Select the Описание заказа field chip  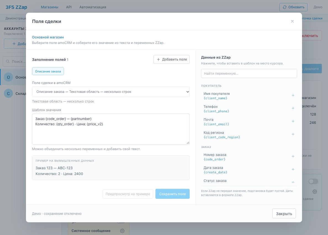coord(48,71)
